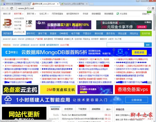
Task: Click the 腾讯云 cloud logo
Action: [8, 100]
